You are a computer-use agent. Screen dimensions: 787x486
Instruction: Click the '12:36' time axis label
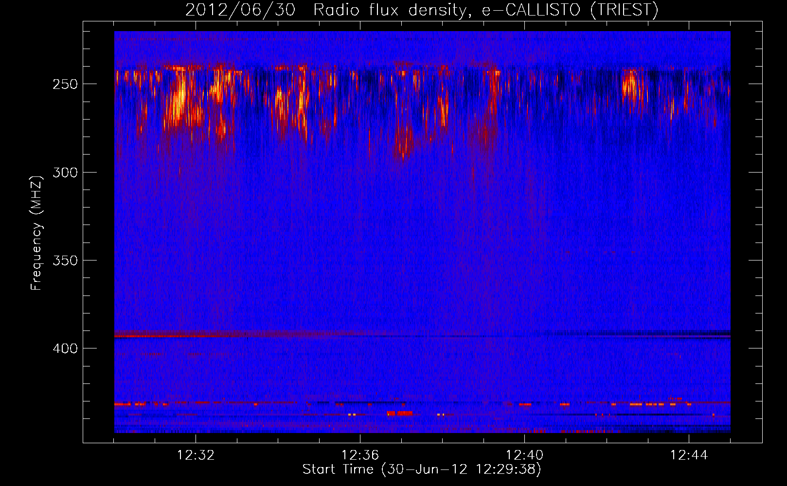point(360,455)
